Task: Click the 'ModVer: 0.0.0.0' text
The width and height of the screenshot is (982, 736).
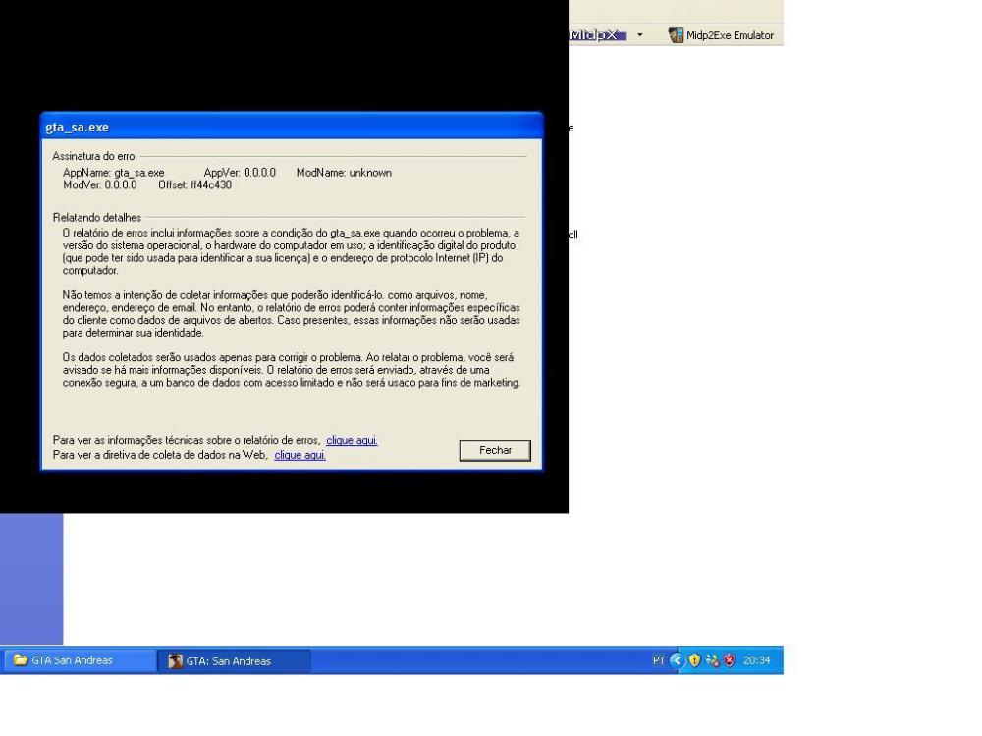Action: point(99,185)
